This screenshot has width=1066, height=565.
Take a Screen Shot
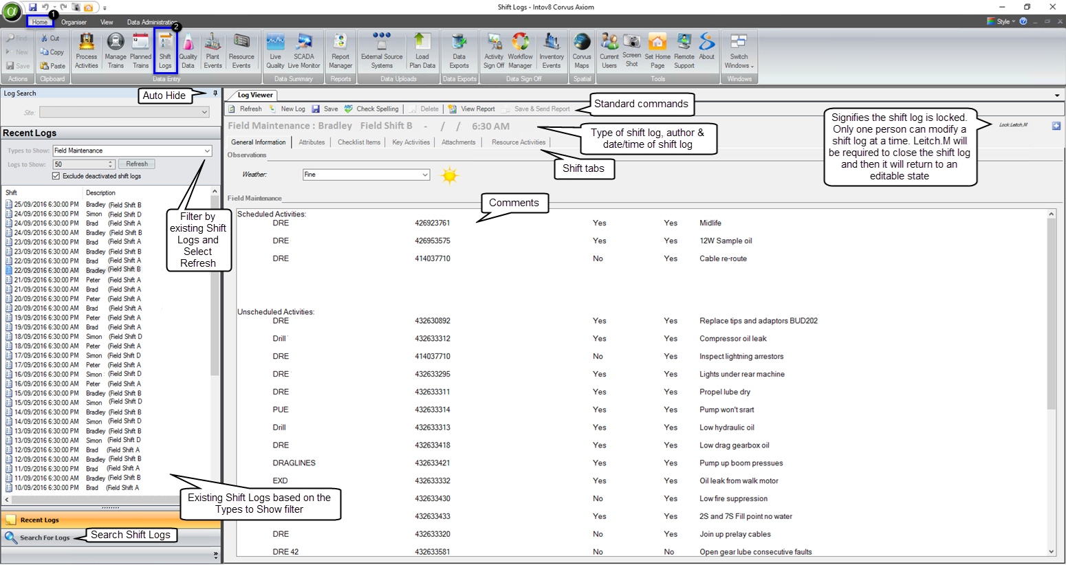[x=632, y=50]
